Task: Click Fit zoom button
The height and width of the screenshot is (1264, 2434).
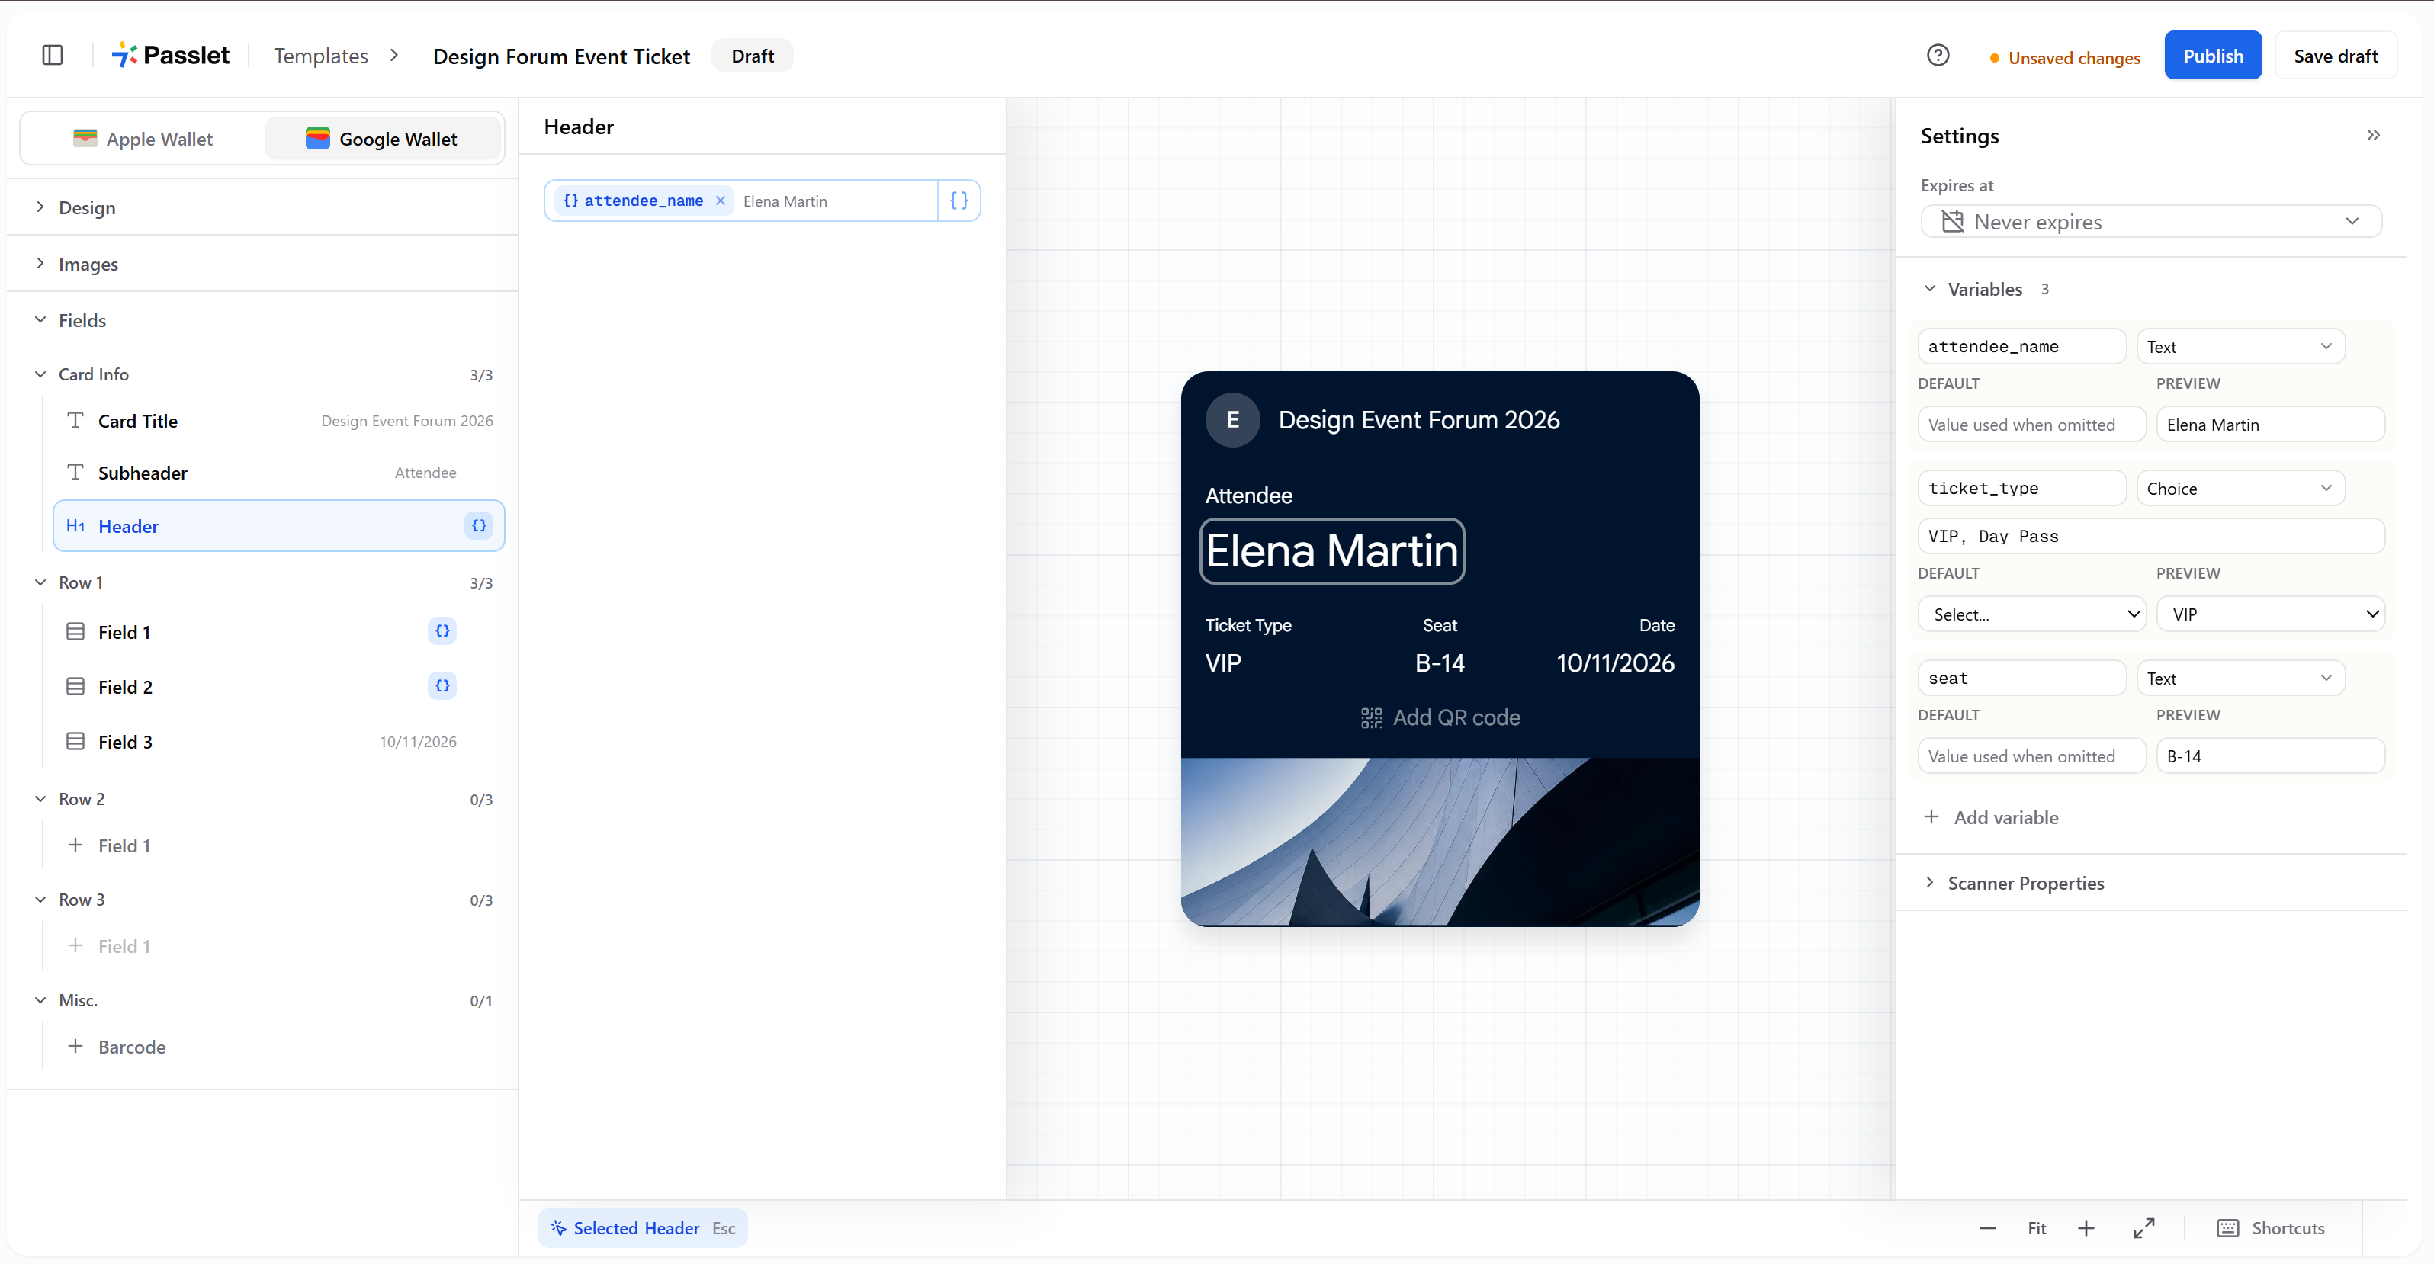Action: click(2036, 1228)
